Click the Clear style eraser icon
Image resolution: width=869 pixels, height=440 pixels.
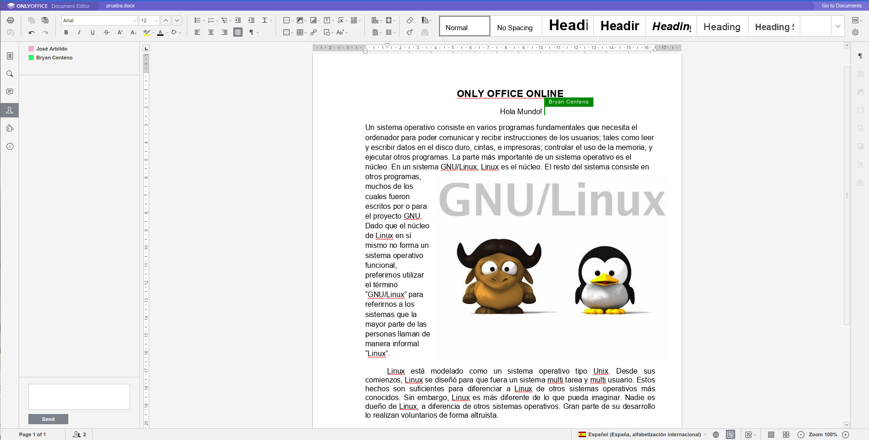pyautogui.click(x=410, y=20)
